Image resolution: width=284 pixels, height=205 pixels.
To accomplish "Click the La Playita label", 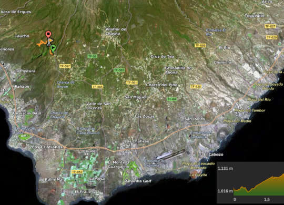I will point(198,175).
